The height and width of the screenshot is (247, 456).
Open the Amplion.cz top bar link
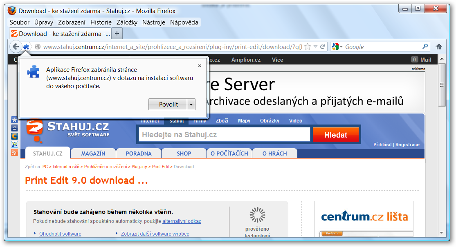pos(246,60)
